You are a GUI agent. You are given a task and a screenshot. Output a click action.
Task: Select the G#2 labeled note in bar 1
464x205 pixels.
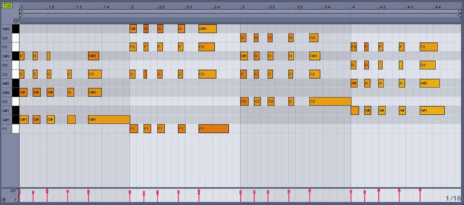click(95, 93)
